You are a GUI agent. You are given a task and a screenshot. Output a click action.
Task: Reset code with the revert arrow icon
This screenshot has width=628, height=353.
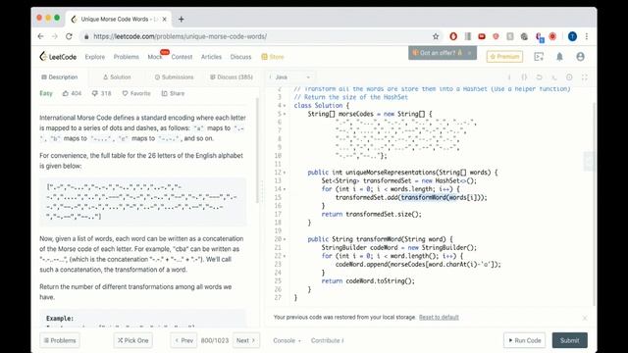click(x=539, y=76)
